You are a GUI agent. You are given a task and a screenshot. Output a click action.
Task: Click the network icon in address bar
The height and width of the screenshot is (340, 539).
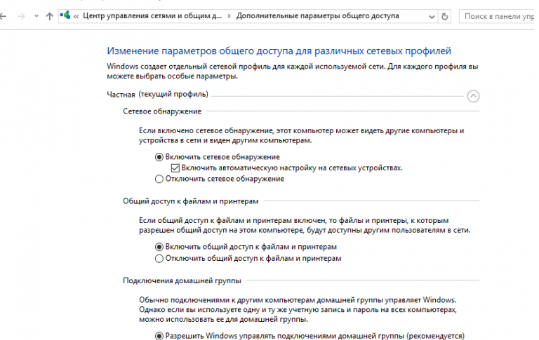65,15
